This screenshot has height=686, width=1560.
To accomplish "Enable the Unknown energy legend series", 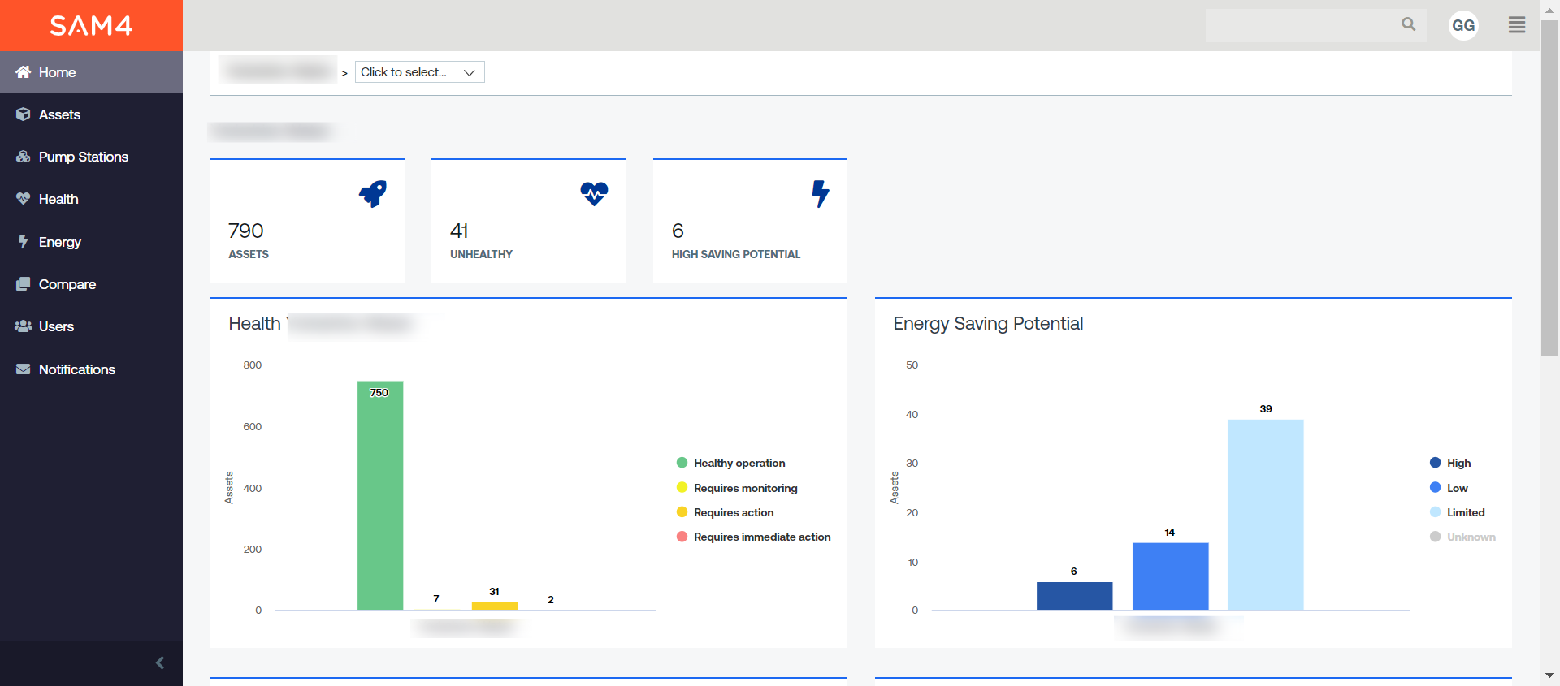I will pos(1470,537).
